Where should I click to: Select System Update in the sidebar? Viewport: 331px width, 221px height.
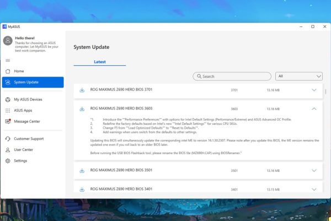pyautogui.click(x=33, y=82)
